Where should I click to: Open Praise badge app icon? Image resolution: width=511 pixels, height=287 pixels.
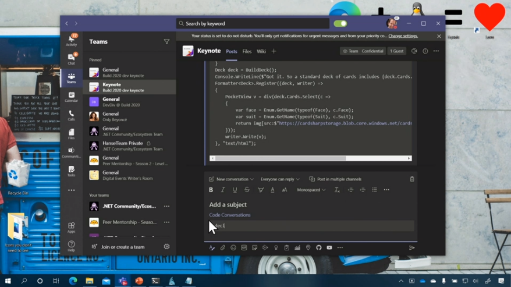276,247
